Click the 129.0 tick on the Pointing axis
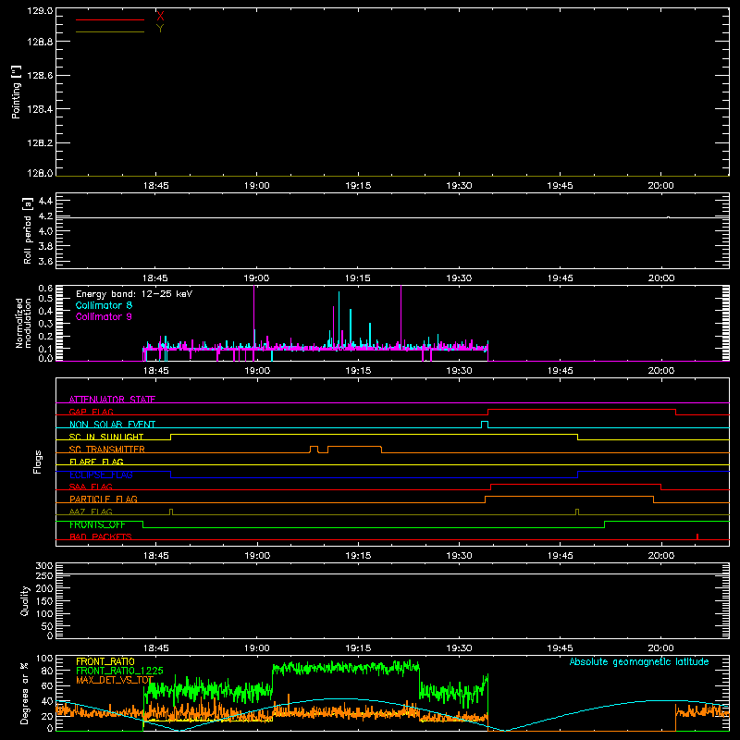740x740 pixels. [40, 10]
